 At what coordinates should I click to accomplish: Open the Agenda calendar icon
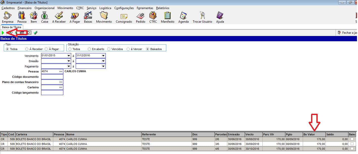[183, 17]
